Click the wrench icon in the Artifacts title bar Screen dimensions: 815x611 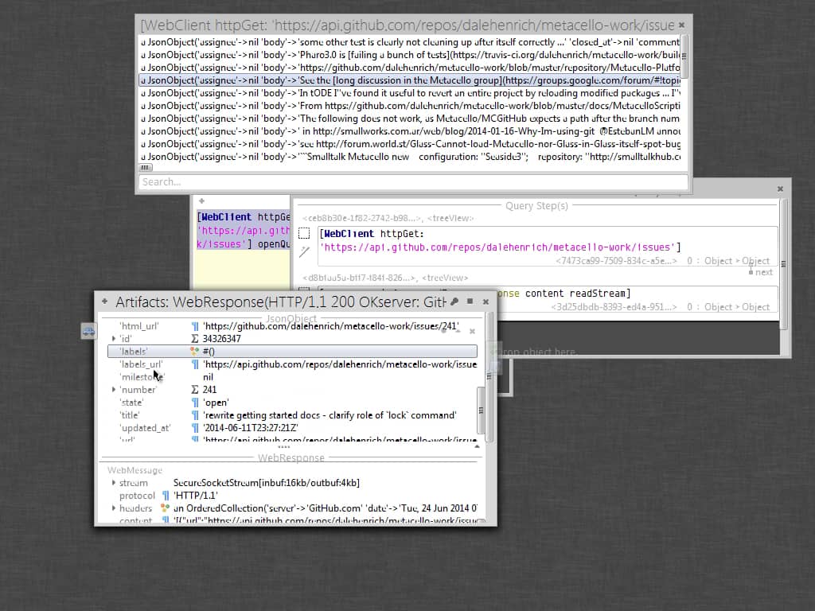coord(454,302)
